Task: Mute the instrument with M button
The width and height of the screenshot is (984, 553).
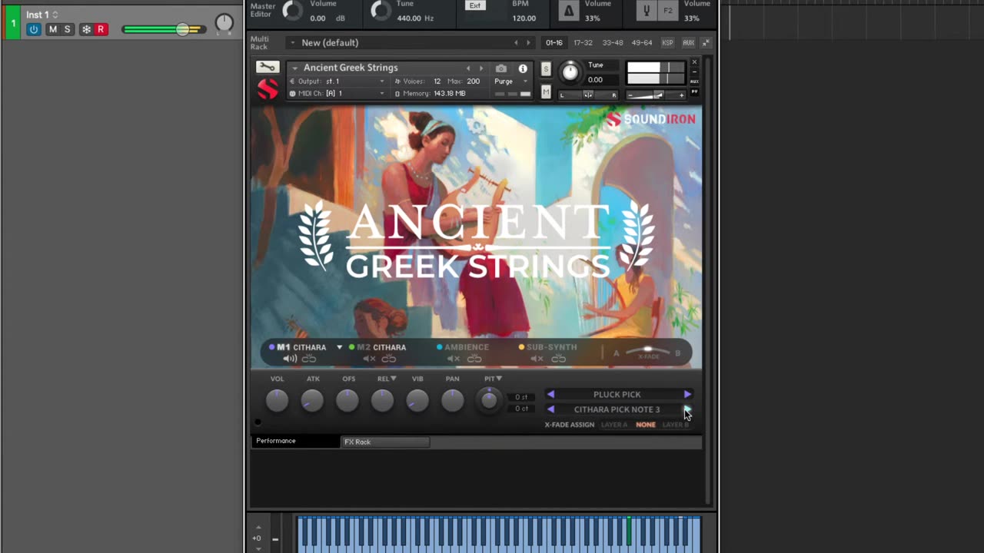Action: pyautogui.click(x=546, y=92)
